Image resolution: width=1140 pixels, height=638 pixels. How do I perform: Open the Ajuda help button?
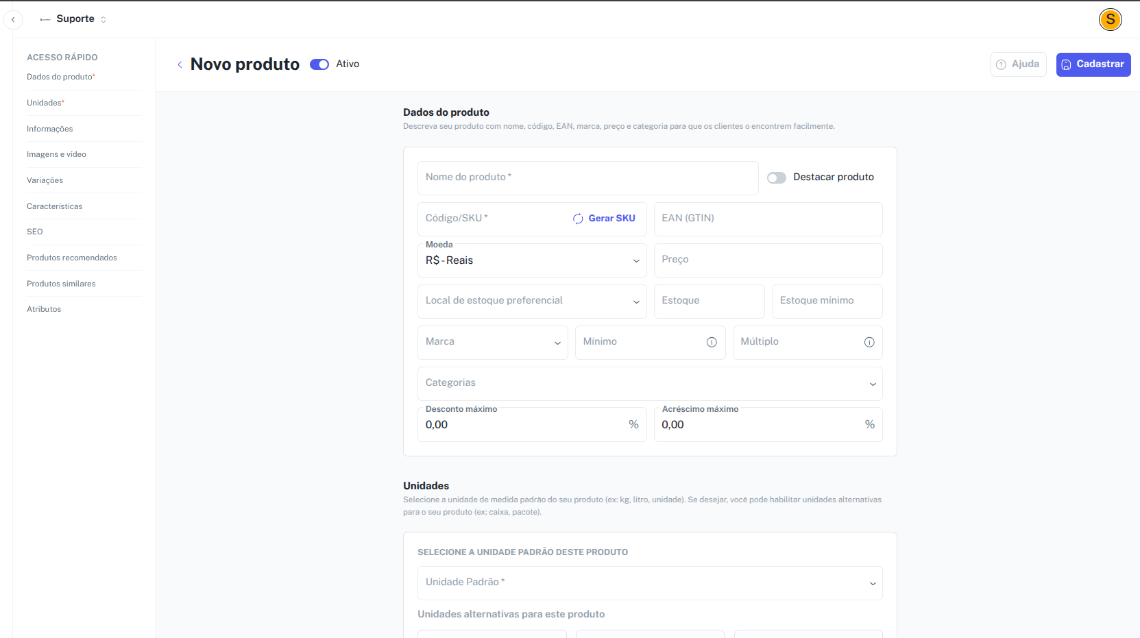[x=1018, y=64]
